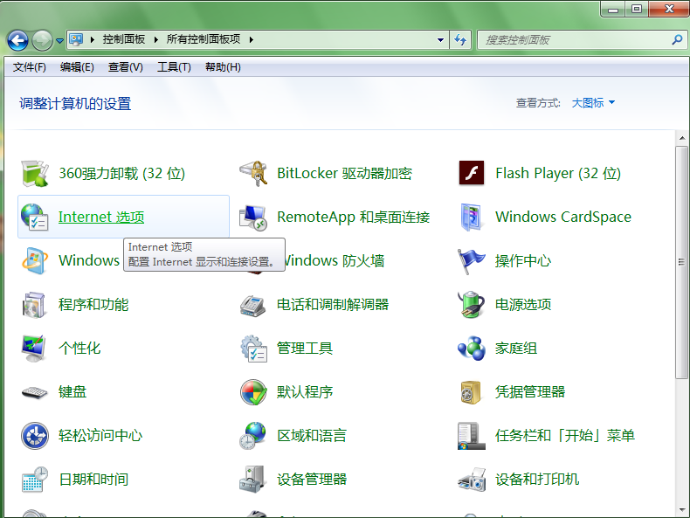
Task: Expand the 大图标 view mode dropdown
Action: 594,103
